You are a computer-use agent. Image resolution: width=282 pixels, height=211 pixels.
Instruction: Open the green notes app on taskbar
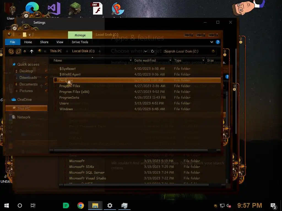66,206
